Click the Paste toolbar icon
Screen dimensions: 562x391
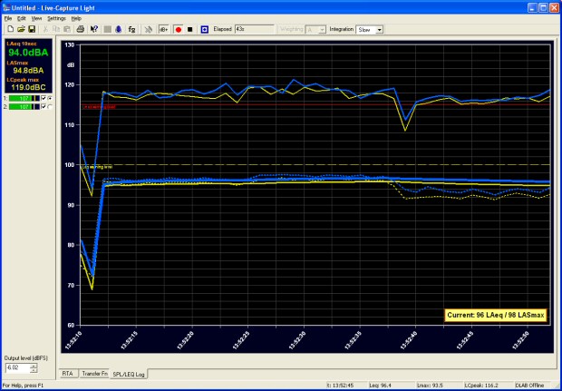click(x=67, y=29)
